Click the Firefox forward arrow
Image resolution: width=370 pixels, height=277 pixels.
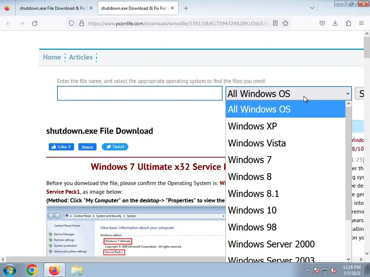22,23
